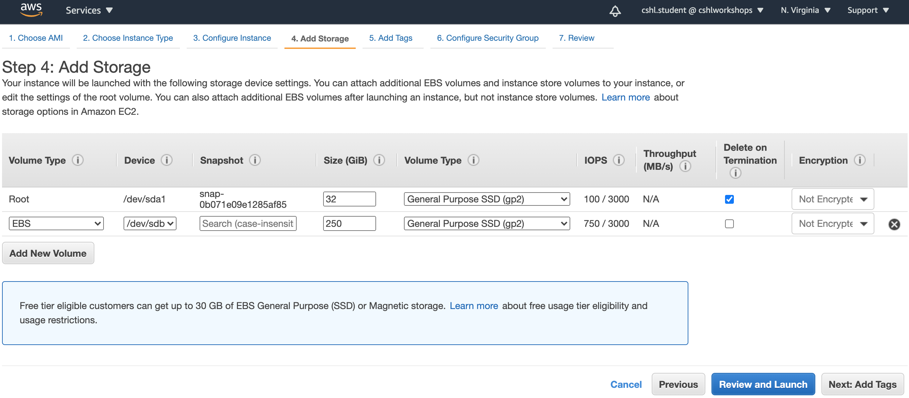This screenshot has height=398, width=909.
Task: Uncheck Delete on Termination for the Root volume
Action: (729, 199)
